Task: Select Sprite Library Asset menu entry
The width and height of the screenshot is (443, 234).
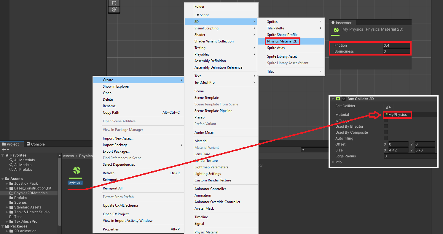Action: coord(291,56)
